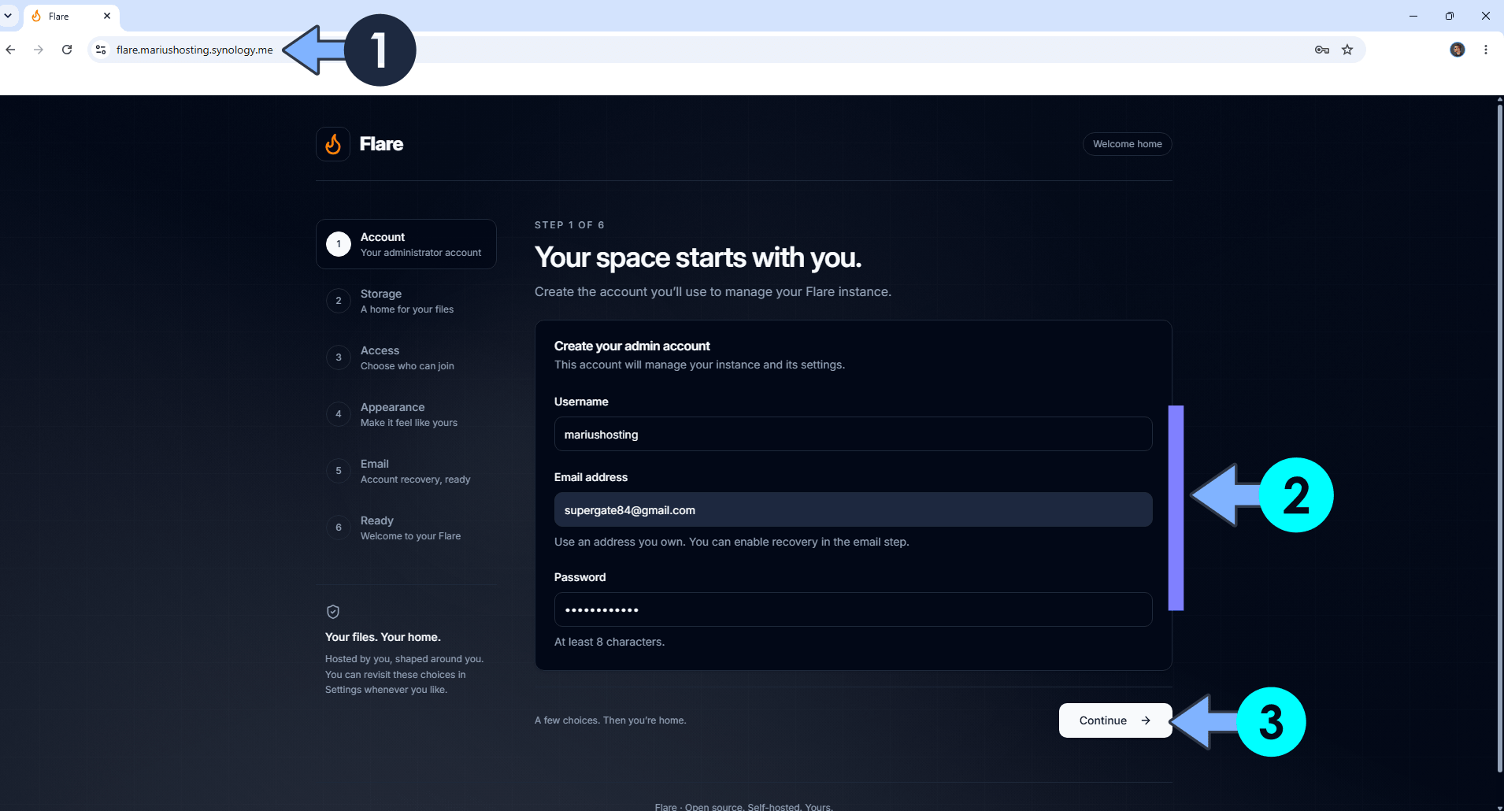Screen dimensions: 1504x811
Task: Expand the tab search dropdown arrow
Action: pyautogui.click(x=8, y=16)
